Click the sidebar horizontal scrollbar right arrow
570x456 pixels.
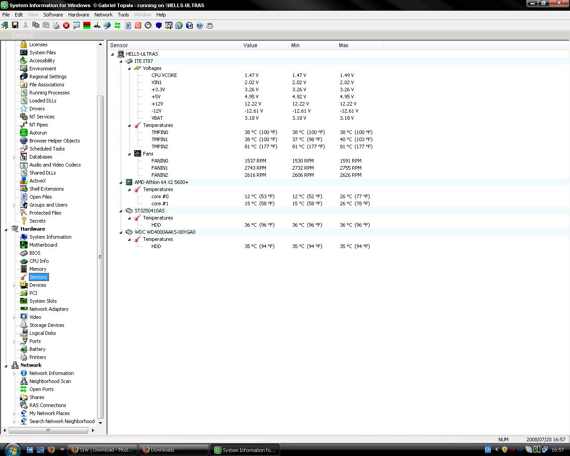[93, 430]
